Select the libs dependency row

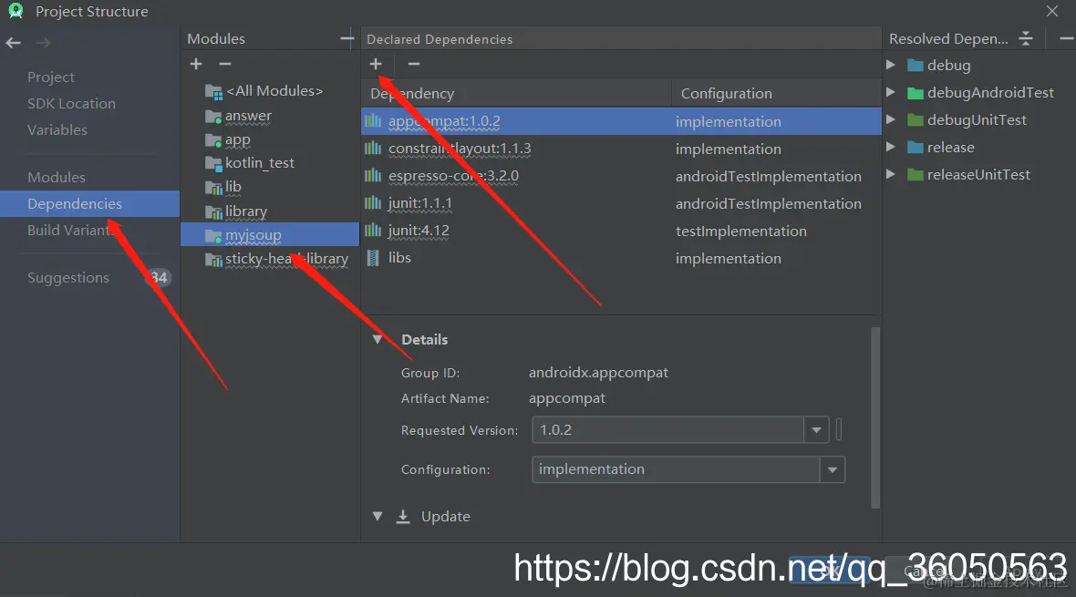coord(621,258)
